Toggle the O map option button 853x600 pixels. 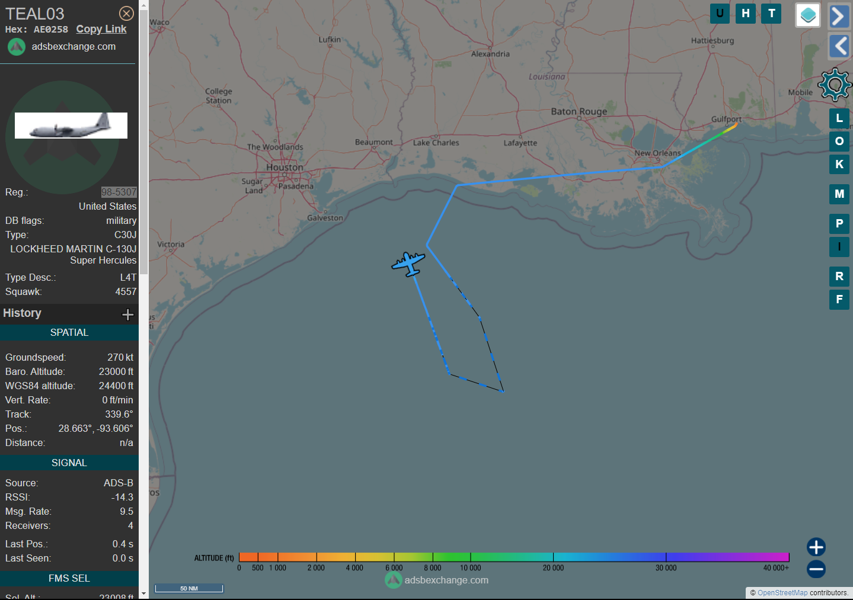839,141
